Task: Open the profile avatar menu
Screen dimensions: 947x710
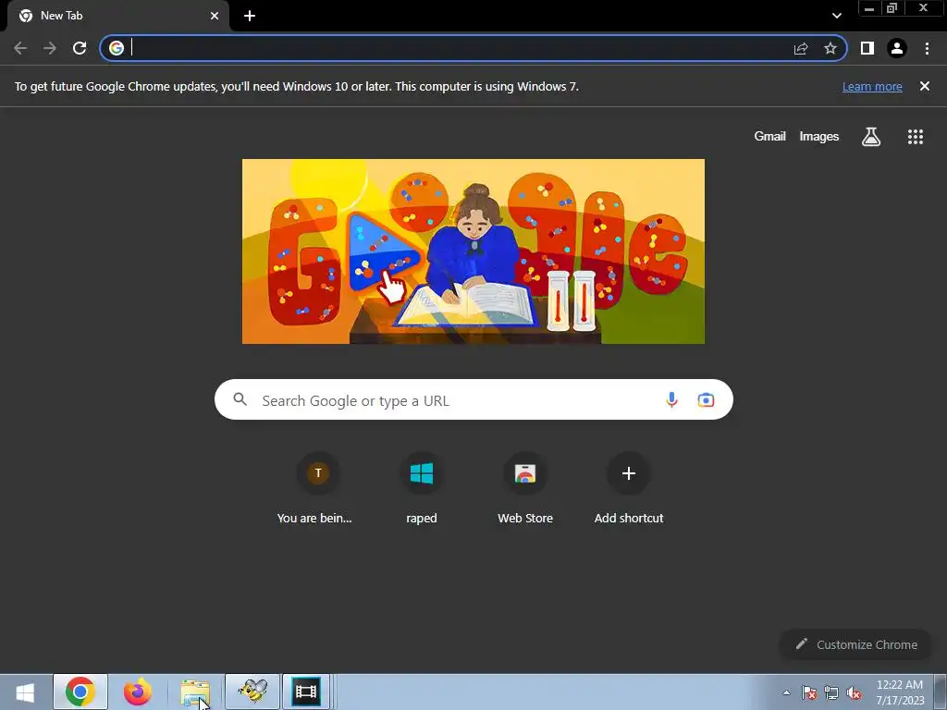Action: 897,48
